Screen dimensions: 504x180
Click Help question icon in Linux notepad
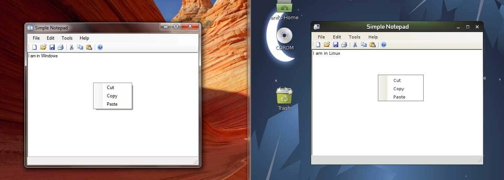click(384, 45)
